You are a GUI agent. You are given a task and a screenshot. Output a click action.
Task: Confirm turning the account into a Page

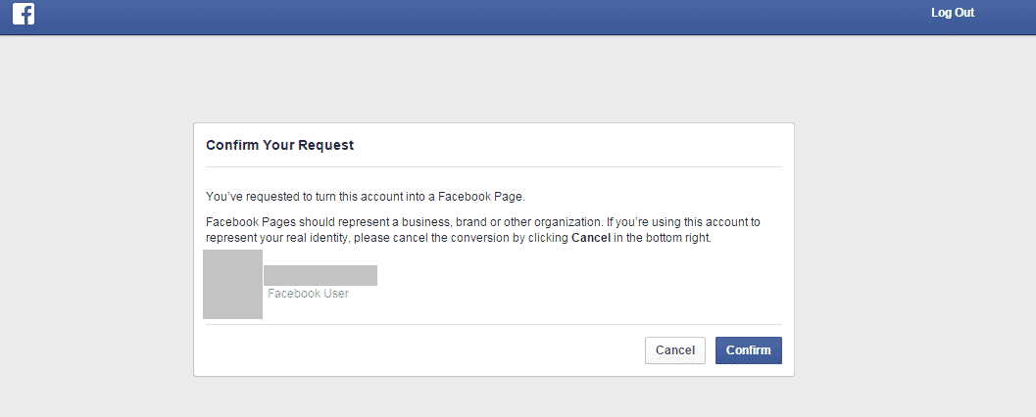(x=748, y=350)
